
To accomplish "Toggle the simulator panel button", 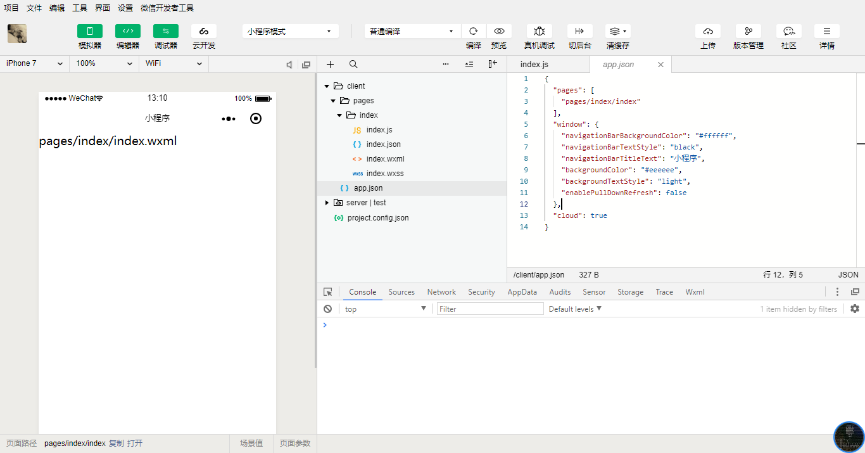I will (90, 31).
